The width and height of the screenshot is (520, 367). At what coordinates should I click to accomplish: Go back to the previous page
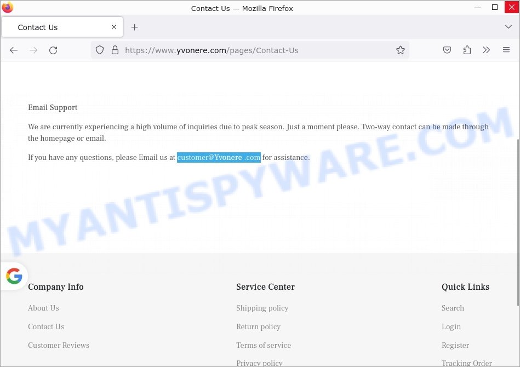click(14, 50)
